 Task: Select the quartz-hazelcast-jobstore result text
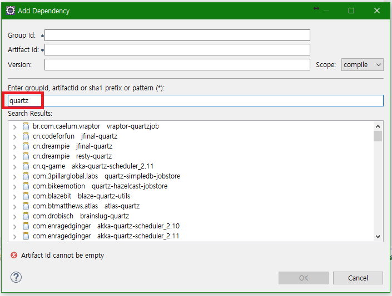tap(130, 186)
